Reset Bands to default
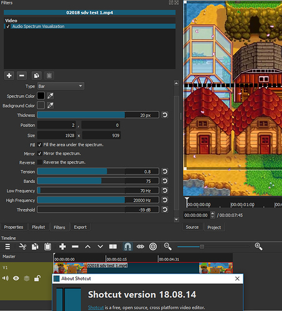Viewport: 282px width, 311px height. pyautogui.click(x=165, y=181)
